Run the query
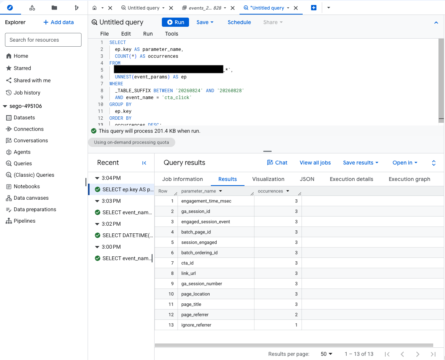Viewport: 445px width, 360px height. tap(175, 22)
